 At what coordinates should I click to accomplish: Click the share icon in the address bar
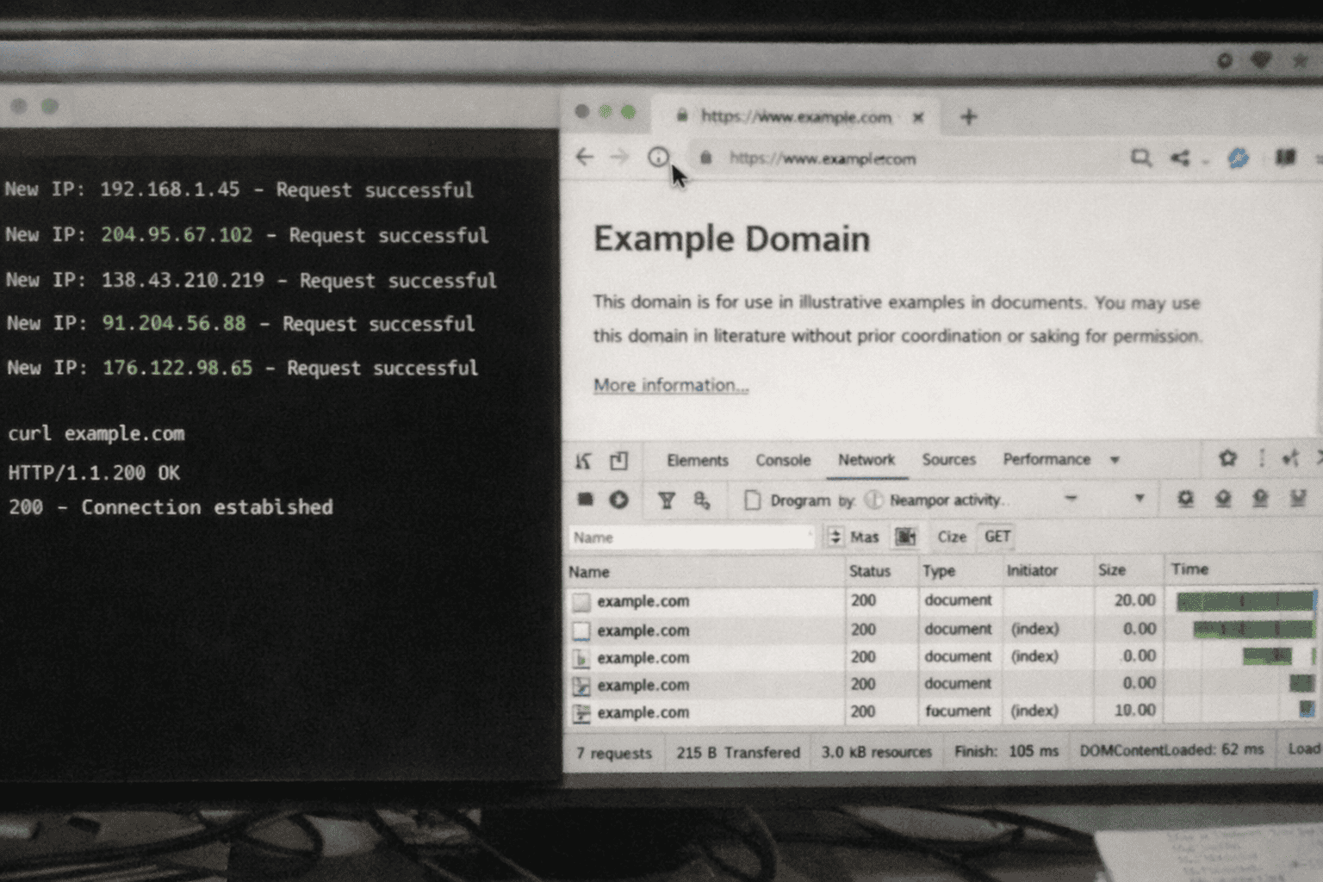1180,158
